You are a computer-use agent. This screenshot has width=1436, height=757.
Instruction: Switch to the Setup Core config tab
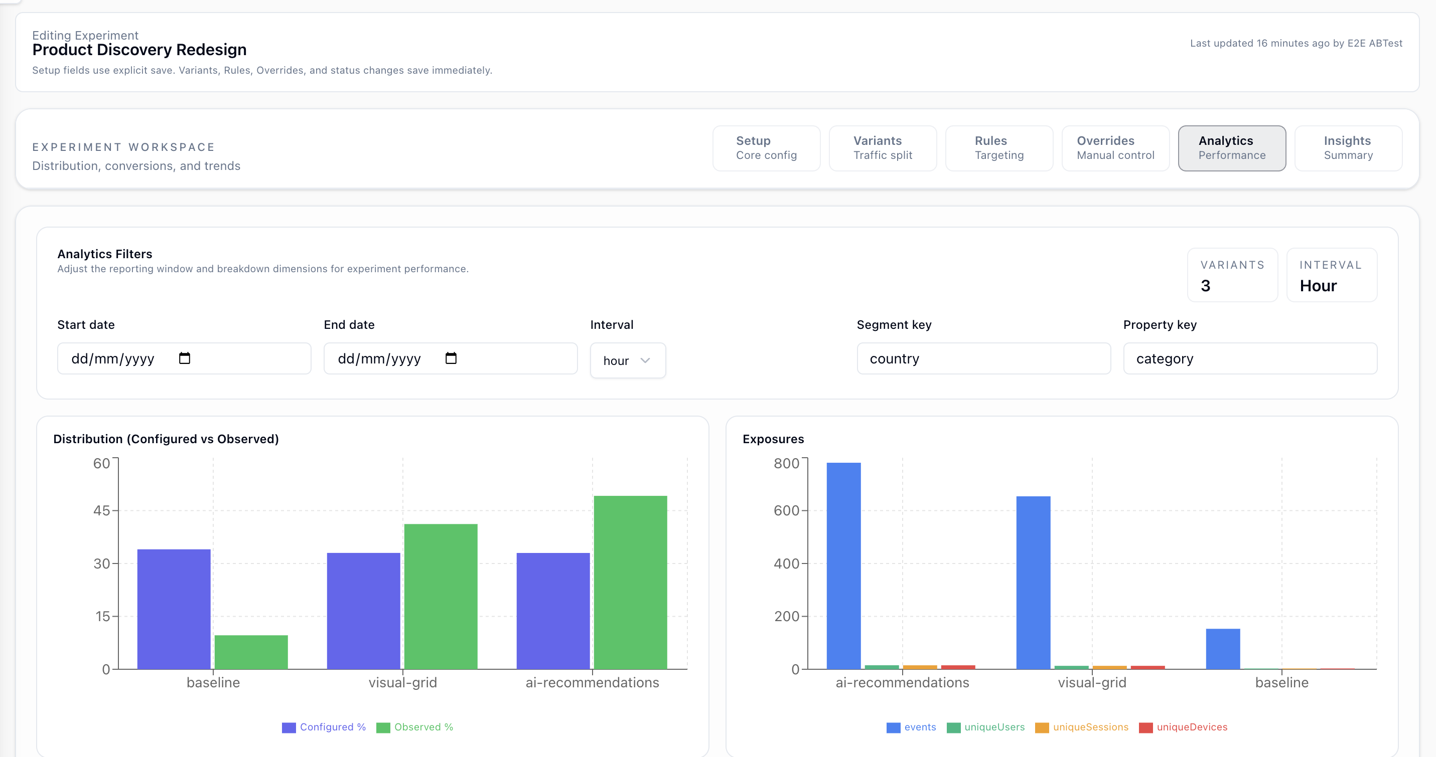[767, 148]
